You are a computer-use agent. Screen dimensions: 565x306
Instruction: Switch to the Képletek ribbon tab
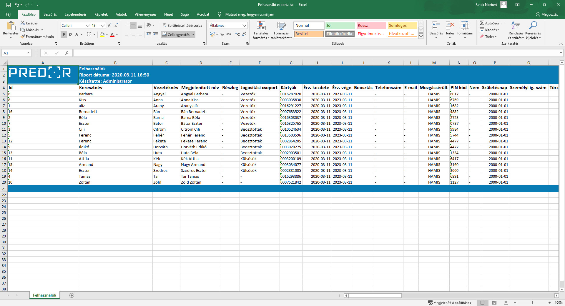[x=101, y=14]
